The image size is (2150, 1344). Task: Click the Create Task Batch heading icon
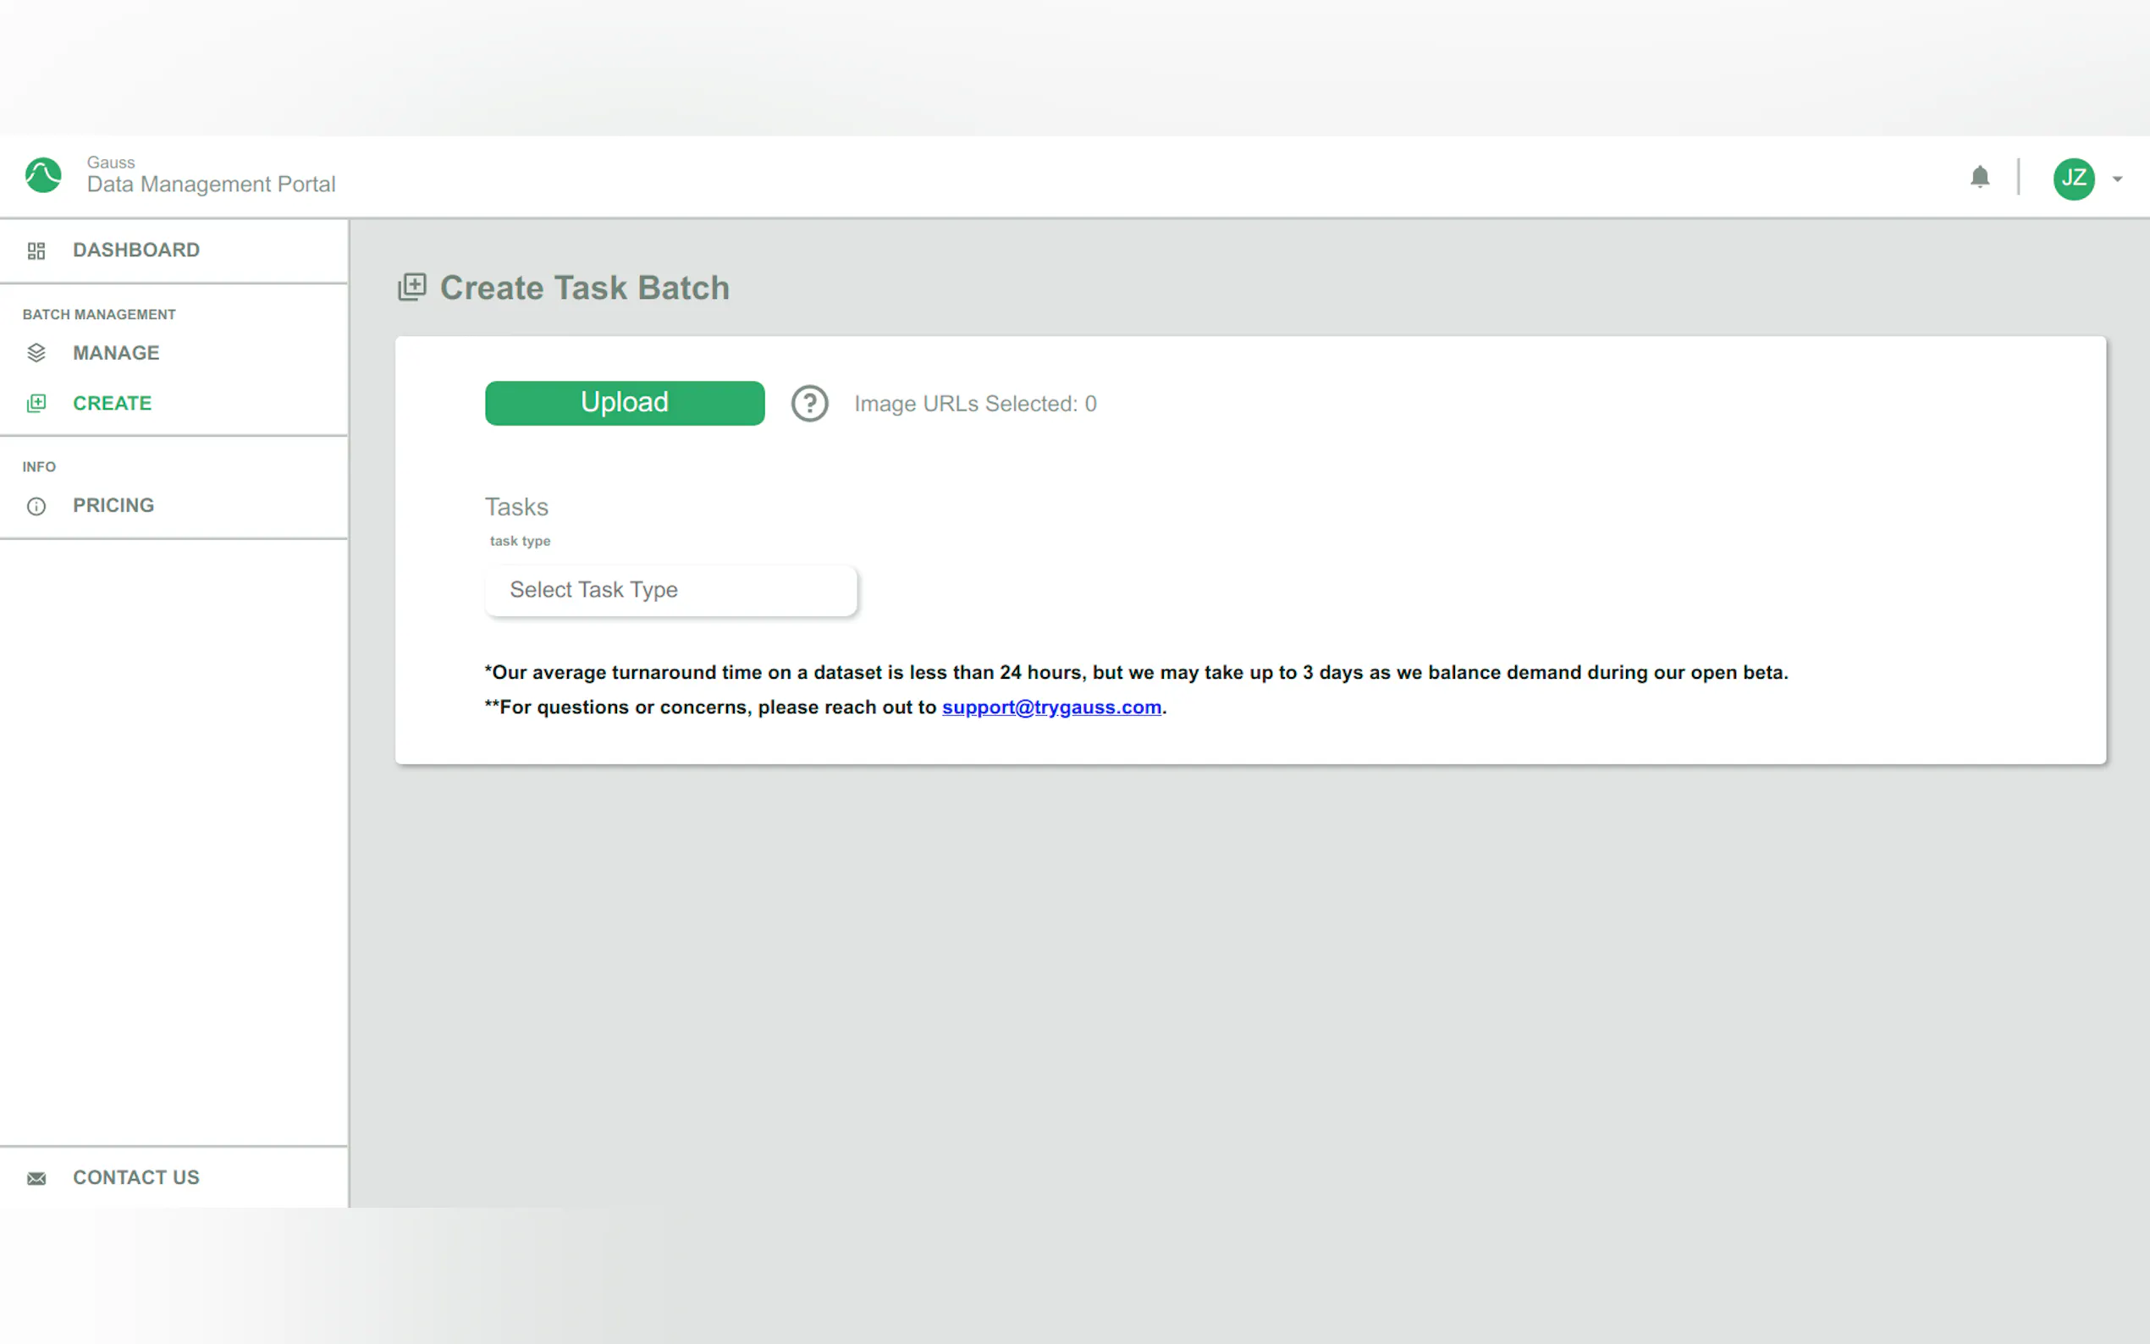coord(411,287)
